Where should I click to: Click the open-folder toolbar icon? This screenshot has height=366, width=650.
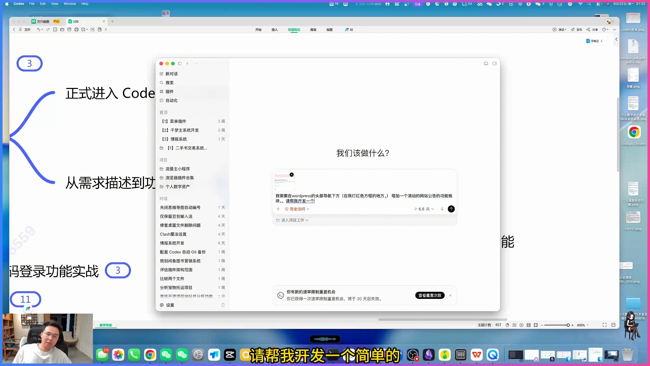click(62, 29)
